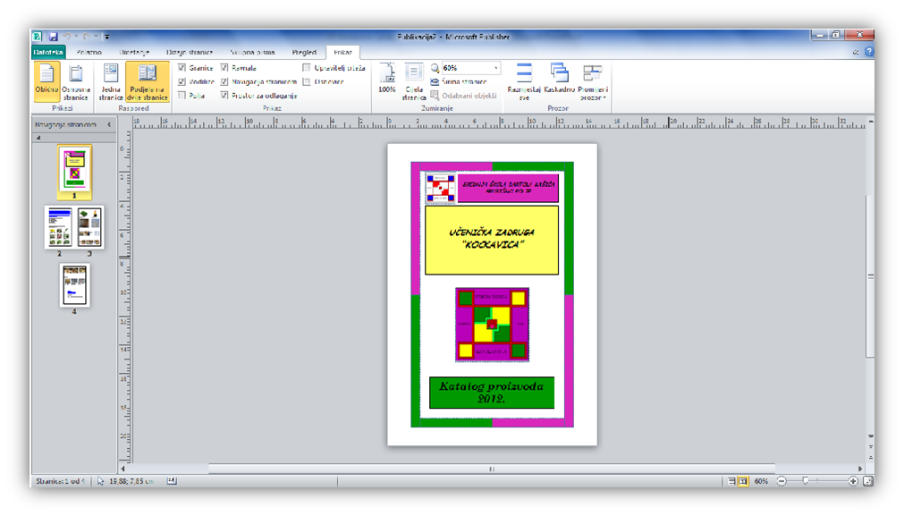The height and width of the screenshot is (516, 904).
Task: Click the zoom out minus icon
Action: [781, 481]
